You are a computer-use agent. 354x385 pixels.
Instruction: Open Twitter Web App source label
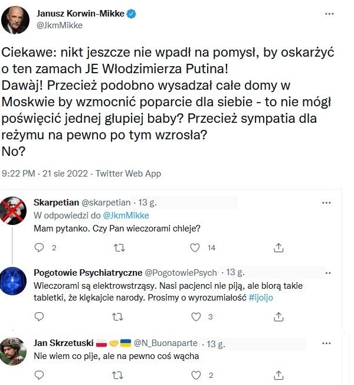128,174
